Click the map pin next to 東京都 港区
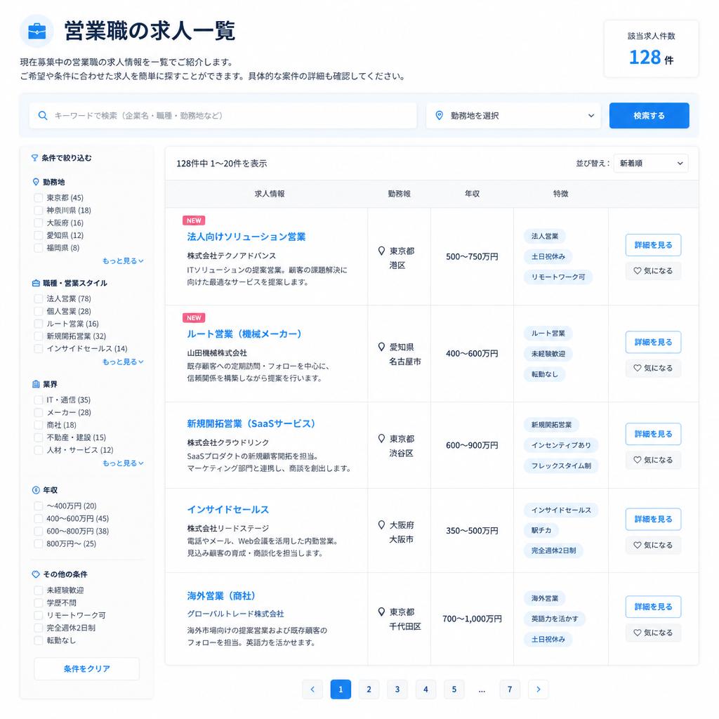Image resolution: width=719 pixels, height=719 pixels. [x=381, y=251]
